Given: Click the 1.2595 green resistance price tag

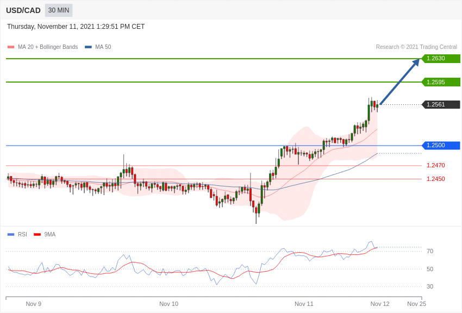Looking at the screenshot, I should 441,82.
